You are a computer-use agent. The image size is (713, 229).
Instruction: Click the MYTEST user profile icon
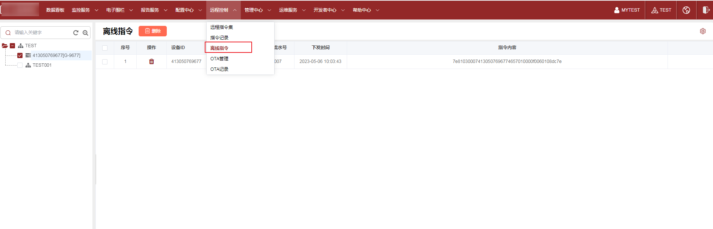(616, 10)
